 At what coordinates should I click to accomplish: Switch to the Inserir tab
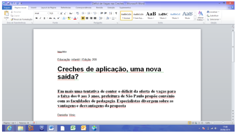coord(34,8)
